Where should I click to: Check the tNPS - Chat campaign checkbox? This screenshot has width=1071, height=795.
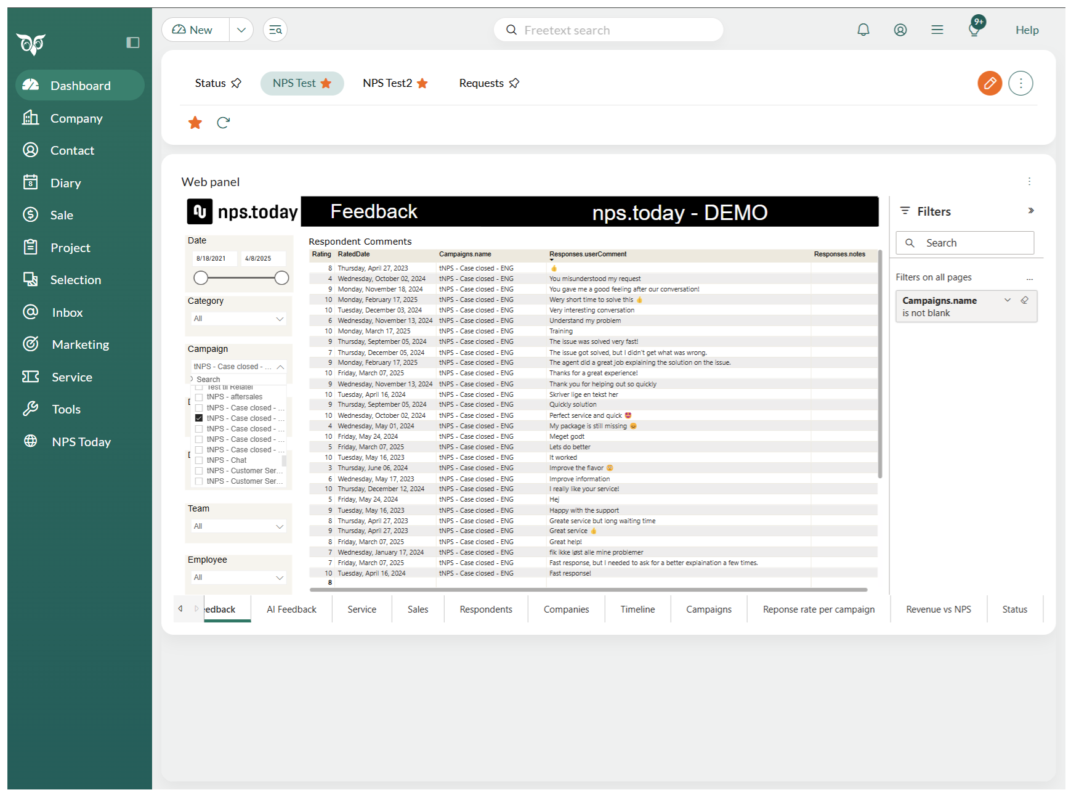pyautogui.click(x=199, y=460)
